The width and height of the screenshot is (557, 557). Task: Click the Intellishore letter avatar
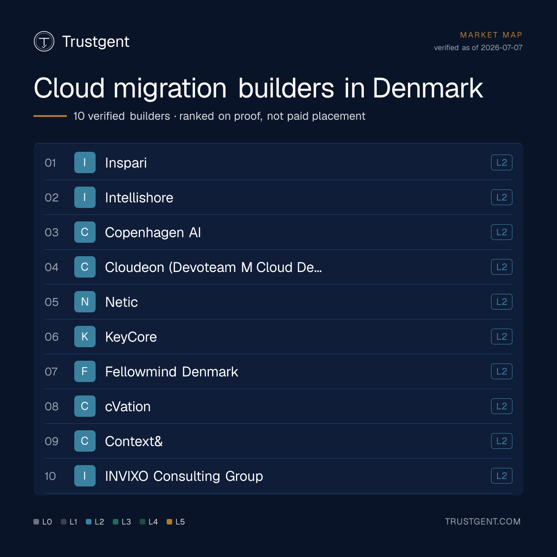point(85,197)
